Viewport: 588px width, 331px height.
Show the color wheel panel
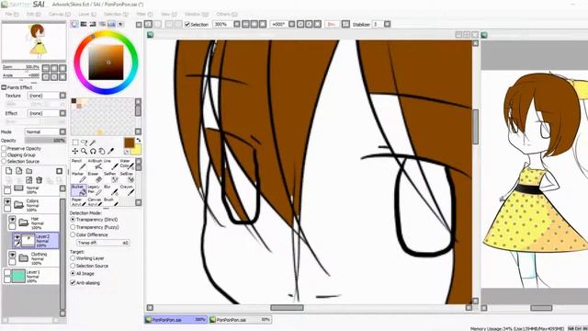[x=74, y=24]
